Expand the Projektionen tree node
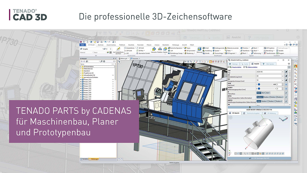The height and width of the screenshot is (173, 307). tap(81, 73)
